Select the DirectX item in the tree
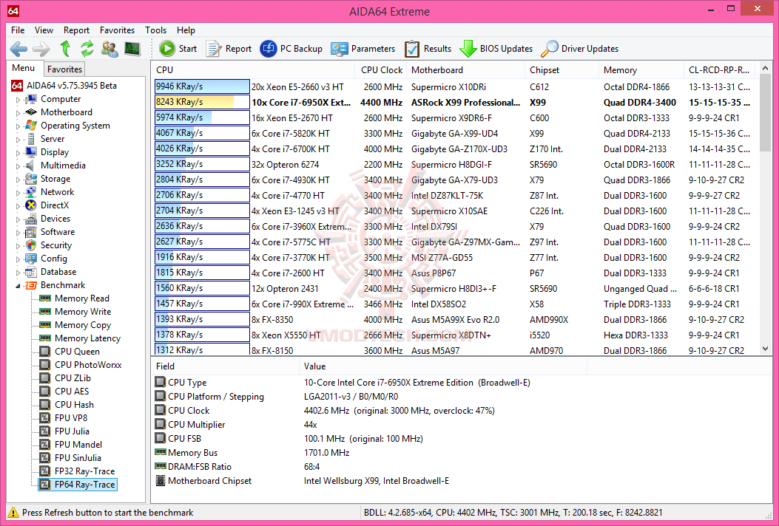 point(55,205)
